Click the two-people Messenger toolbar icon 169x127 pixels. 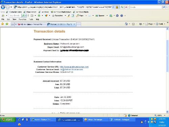[x=111, y=16]
